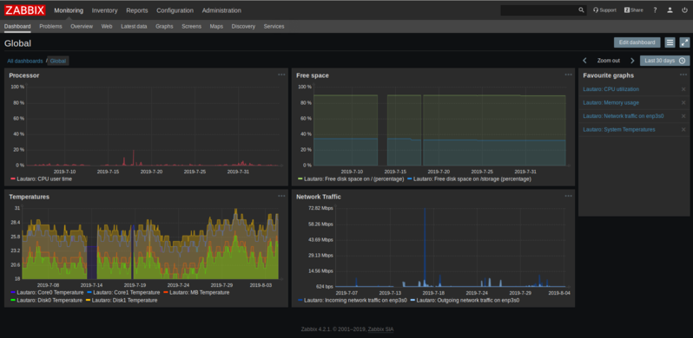693x338 pixels.
Task: Open the help question mark icon
Action: 655,10
